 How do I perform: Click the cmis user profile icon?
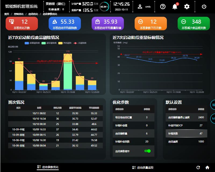coord(140,6)
